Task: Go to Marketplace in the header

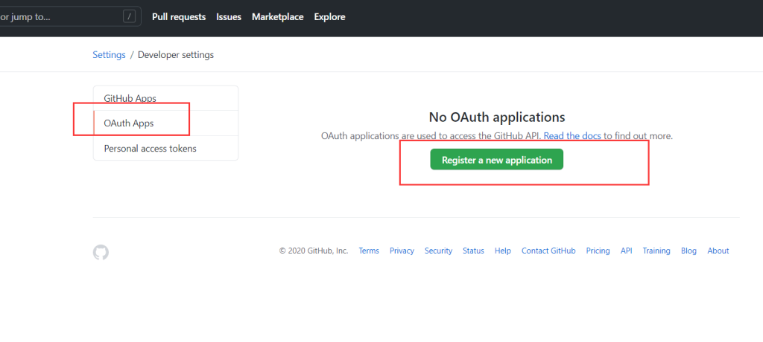Action: pyautogui.click(x=278, y=16)
